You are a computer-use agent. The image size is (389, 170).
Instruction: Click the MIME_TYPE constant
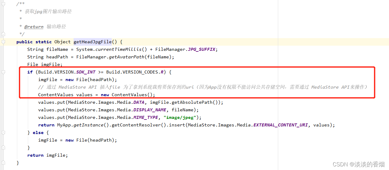[146, 117]
